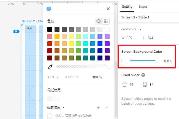Click the width field showing 389
This screenshot has width=179, height=119.
coord(129,38)
